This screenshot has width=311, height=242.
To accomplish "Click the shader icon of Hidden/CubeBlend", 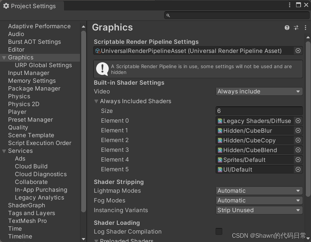I will [x=220, y=150].
